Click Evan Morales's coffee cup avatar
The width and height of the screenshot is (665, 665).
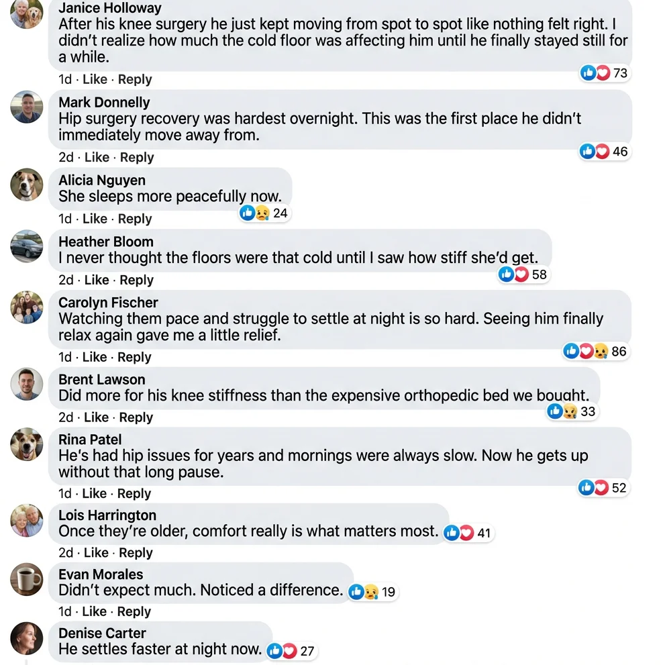pyautogui.click(x=27, y=579)
